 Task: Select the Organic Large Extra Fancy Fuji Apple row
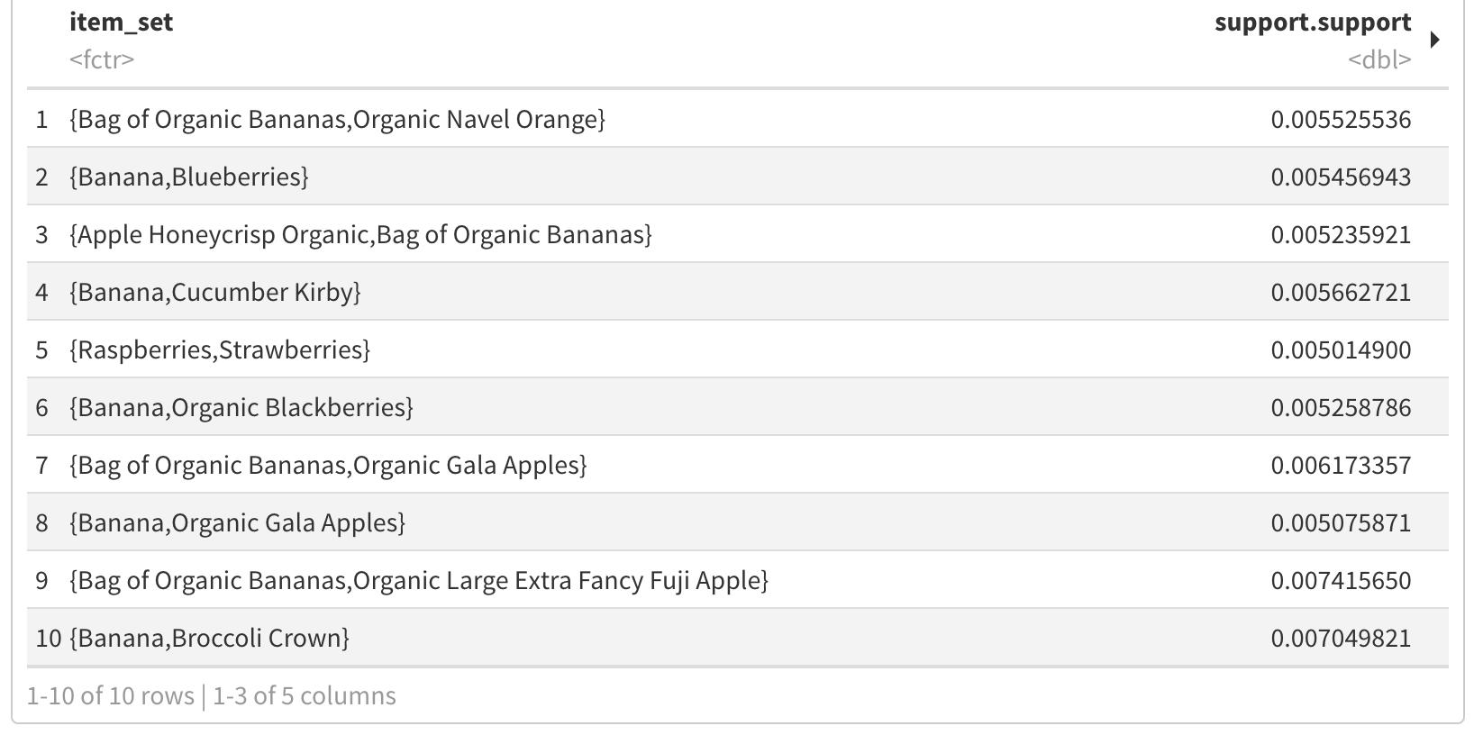click(738, 580)
